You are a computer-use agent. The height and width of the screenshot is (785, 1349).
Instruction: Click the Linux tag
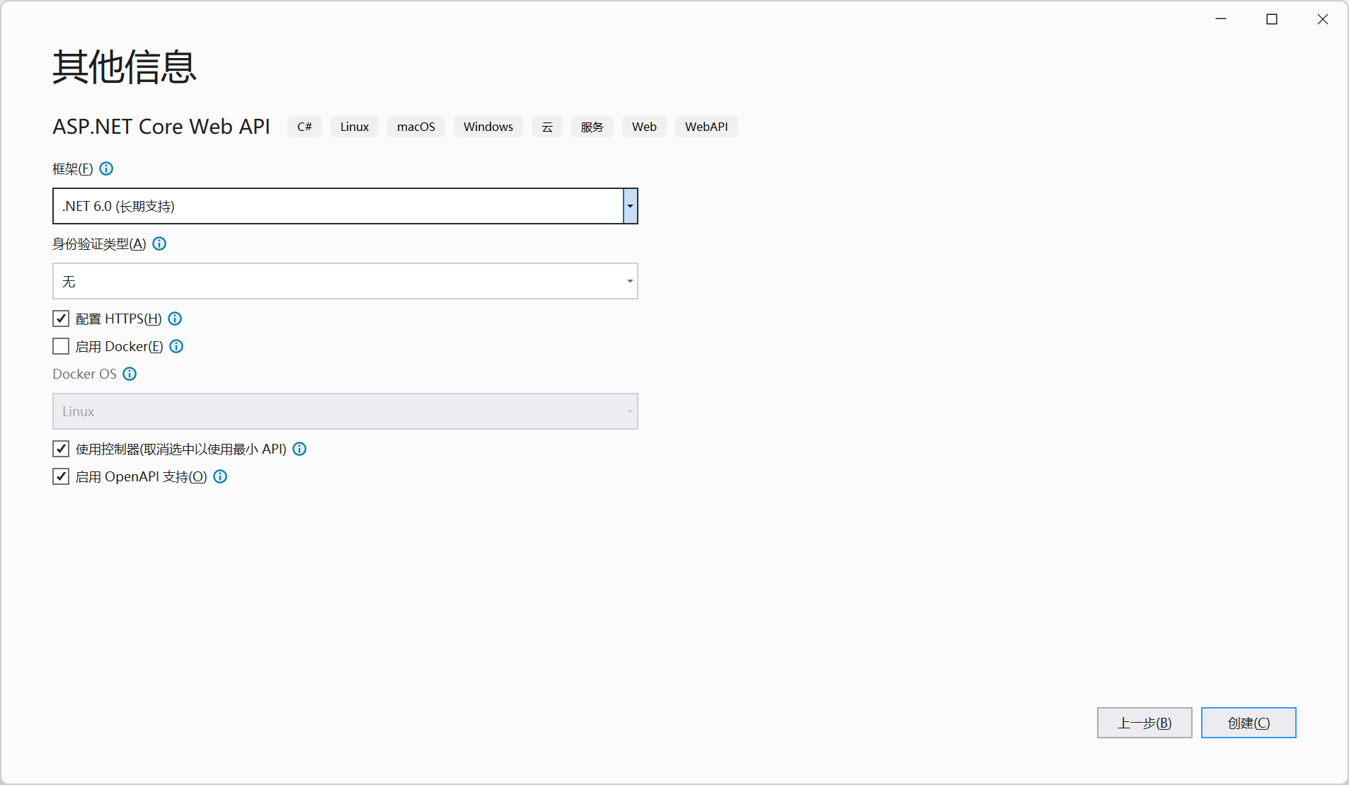[355, 127]
